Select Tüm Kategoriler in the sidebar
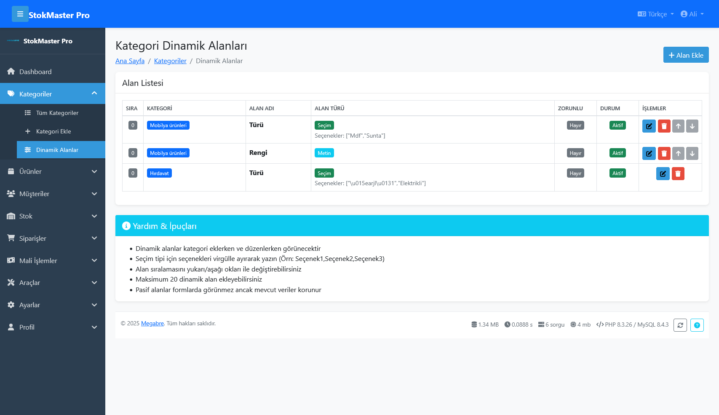 (59, 113)
